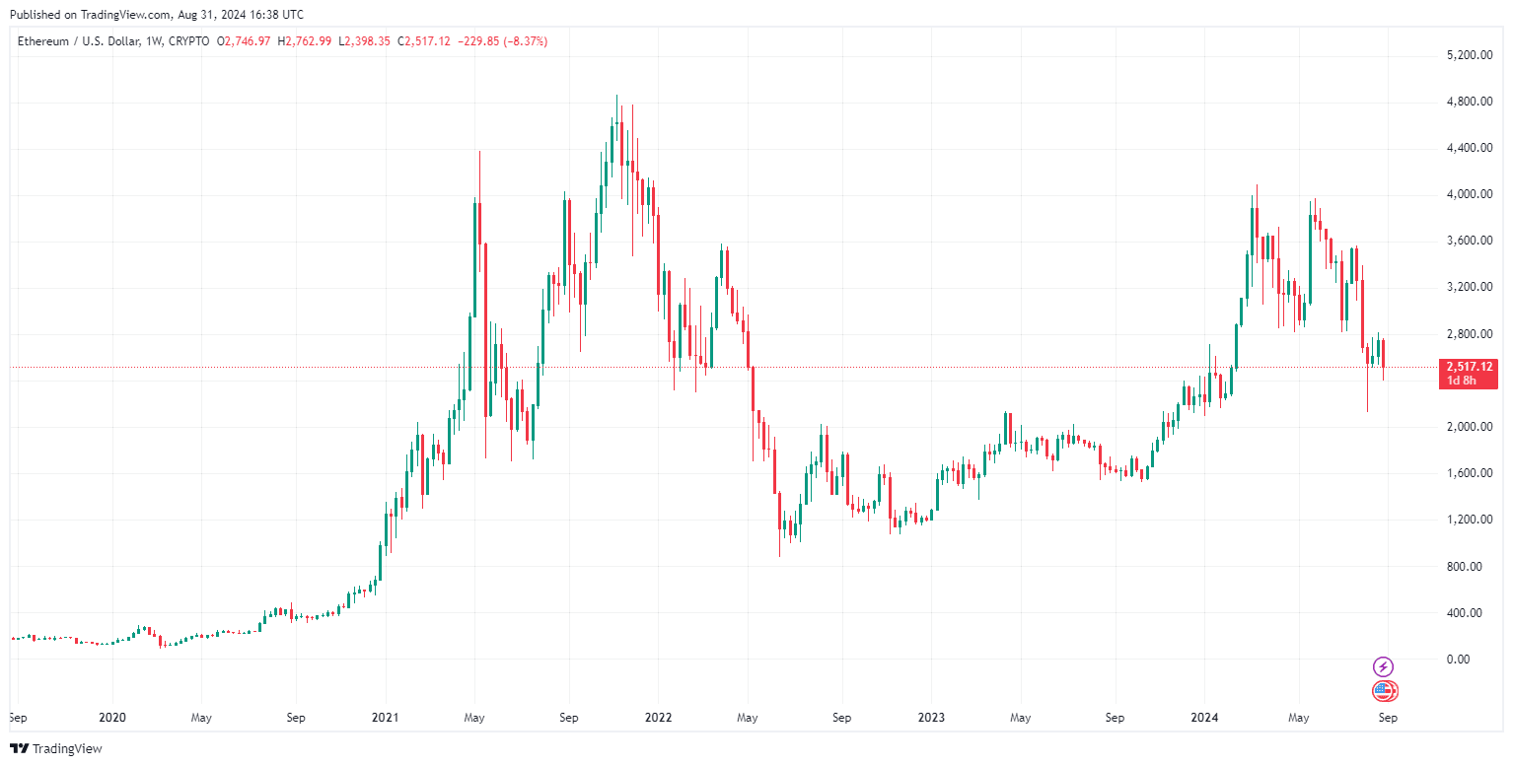Click the low value L2,398.35
The height and width of the screenshot is (766, 1513).
(364, 41)
